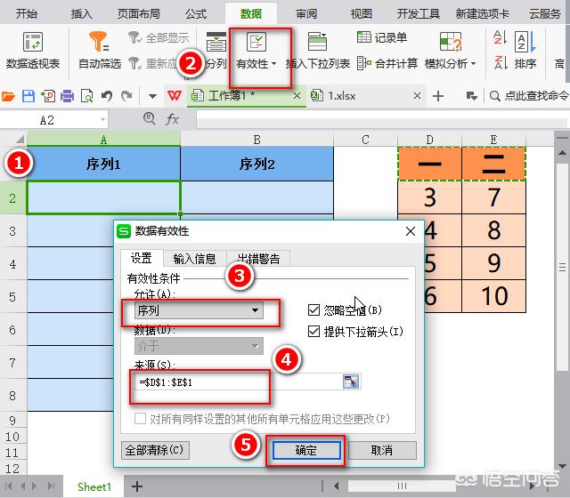
Task: Click Clear All (全部清除) button
Action: pyautogui.click(x=155, y=450)
